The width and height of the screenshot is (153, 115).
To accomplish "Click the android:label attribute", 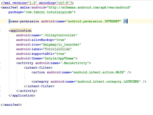I will pyautogui.click(x=28, y=49).
